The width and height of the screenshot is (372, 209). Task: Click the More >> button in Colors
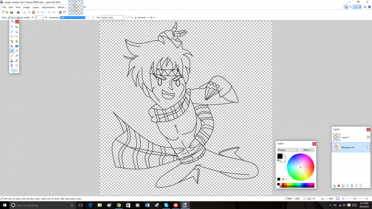pyautogui.click(x=307, y=150)
